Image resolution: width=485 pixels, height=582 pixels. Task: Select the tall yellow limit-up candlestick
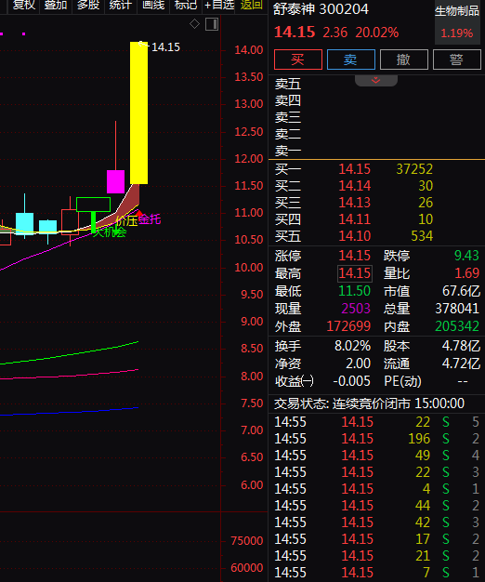pos(139,112)
